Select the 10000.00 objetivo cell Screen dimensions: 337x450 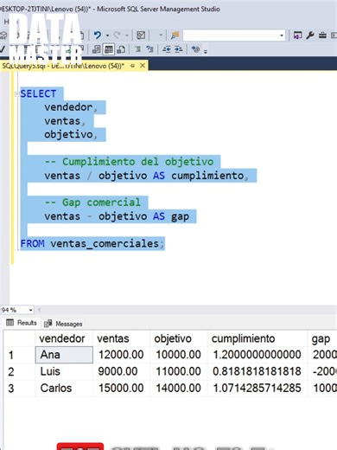point(179,355)
